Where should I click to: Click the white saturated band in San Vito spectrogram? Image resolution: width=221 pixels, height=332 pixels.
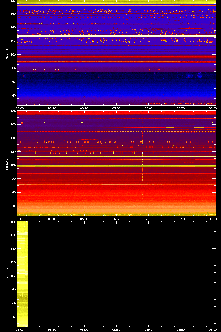click(116, 35)
